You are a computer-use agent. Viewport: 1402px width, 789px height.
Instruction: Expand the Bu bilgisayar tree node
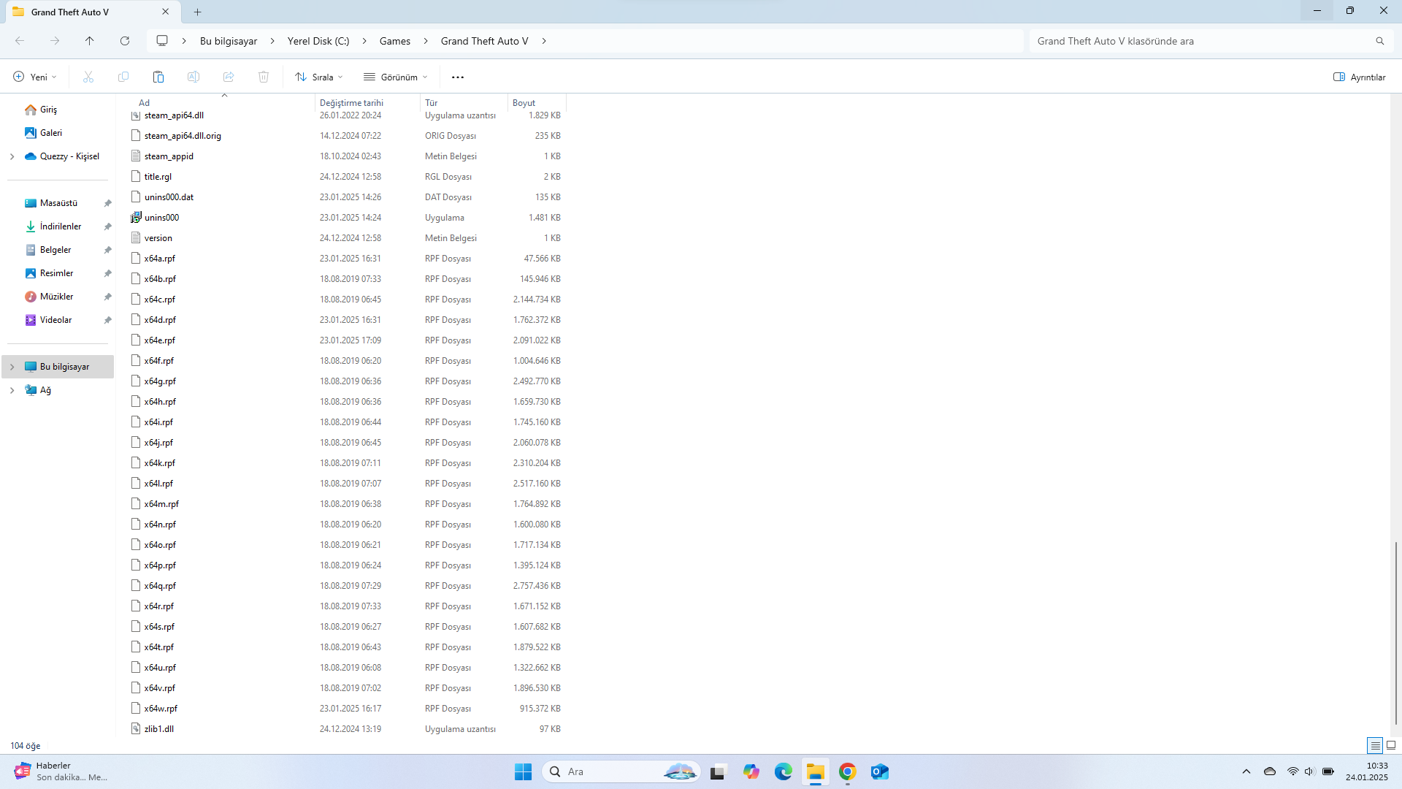[x=12, y=367]
